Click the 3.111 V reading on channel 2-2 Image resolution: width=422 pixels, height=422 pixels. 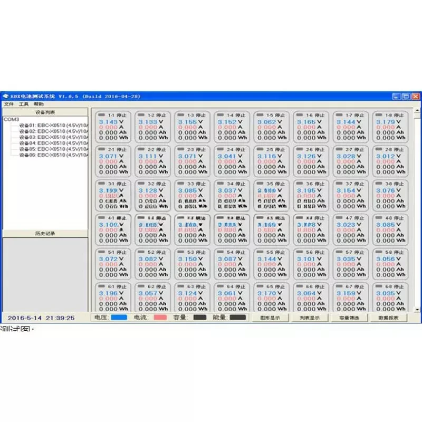point(151,156)
